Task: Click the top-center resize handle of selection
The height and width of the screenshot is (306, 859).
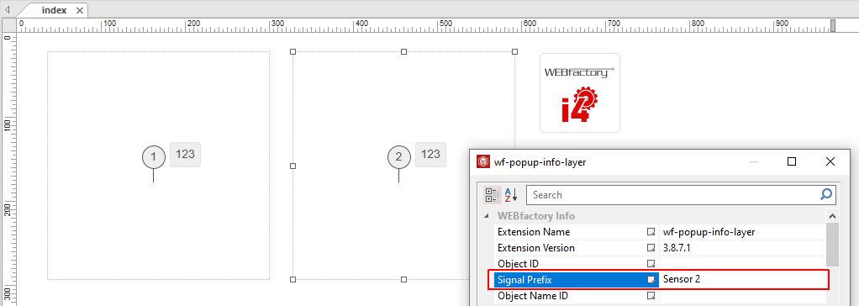Action: coord(403,51)
